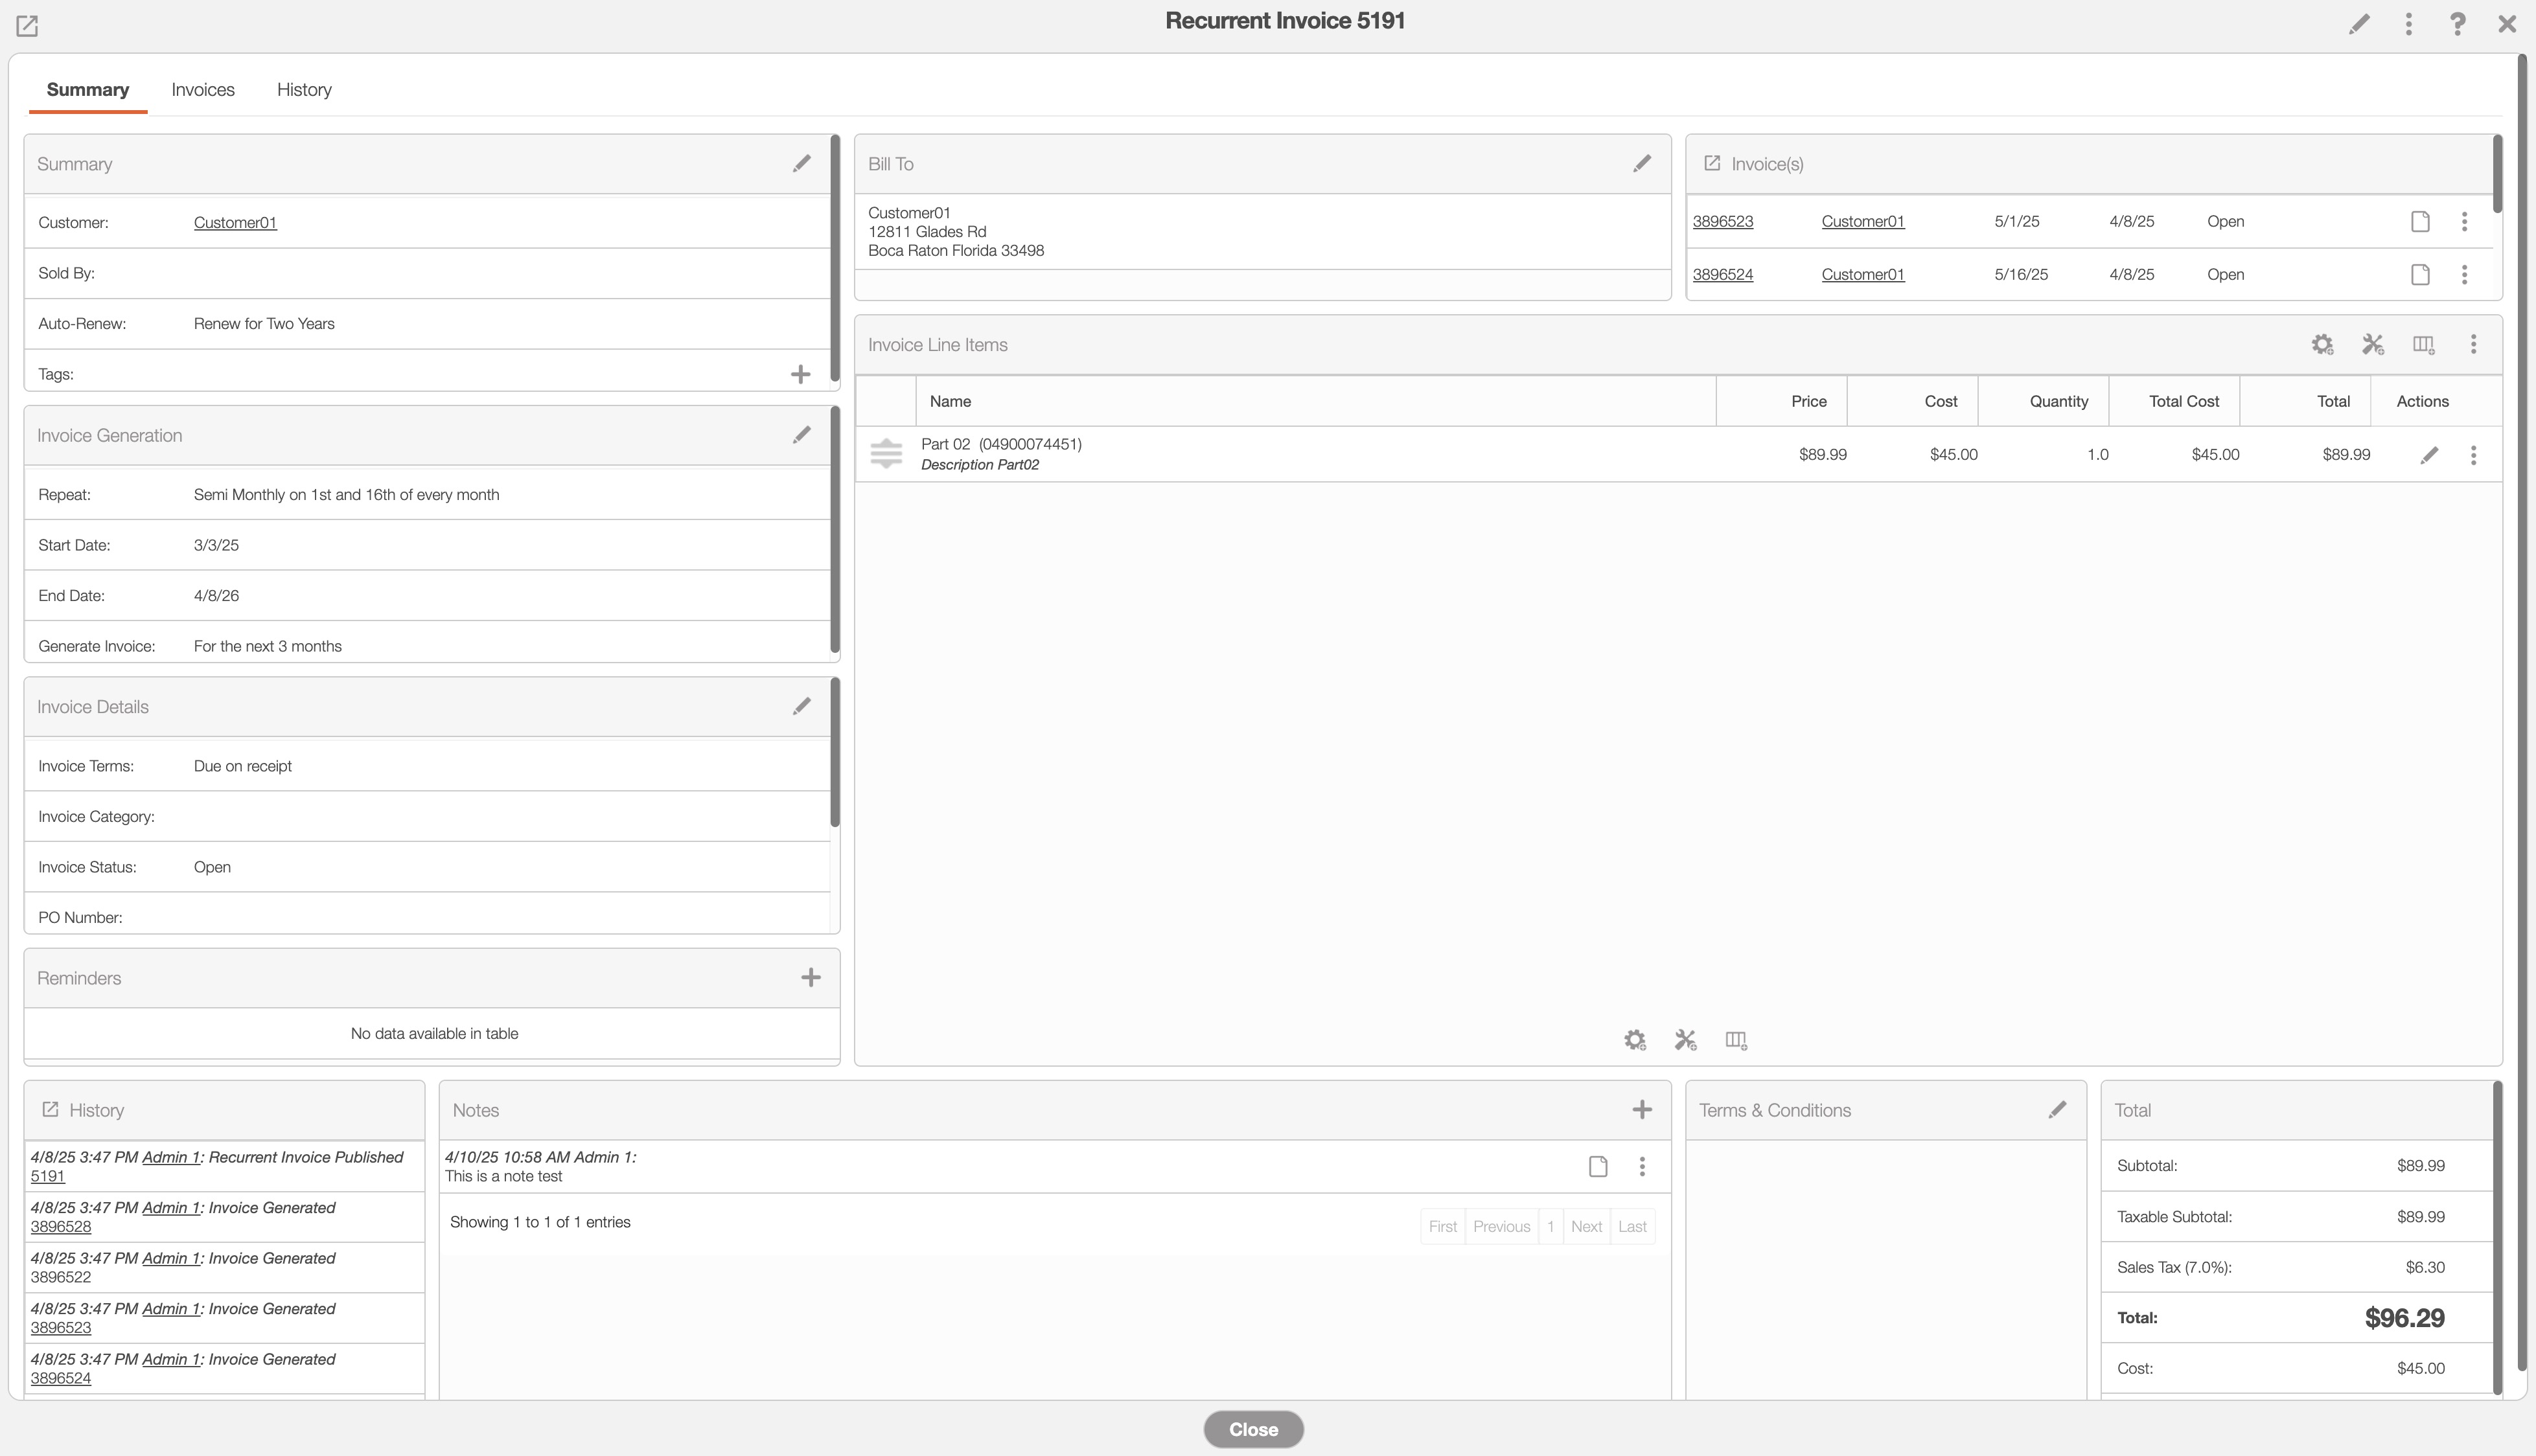Viewport: 2536px width, 1456px height.
Task: Click pencil icon on Bill To panel
Action: [1642, 164]
